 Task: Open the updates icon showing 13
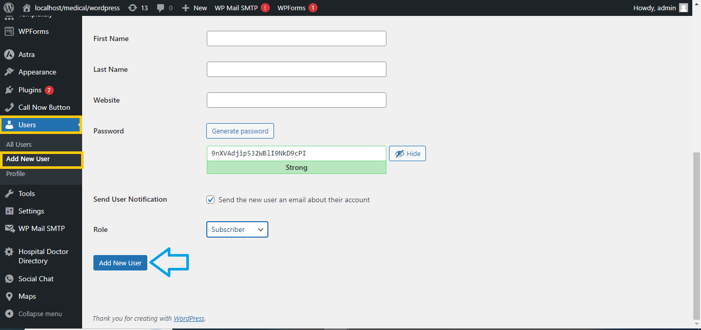tap(133, 8)
